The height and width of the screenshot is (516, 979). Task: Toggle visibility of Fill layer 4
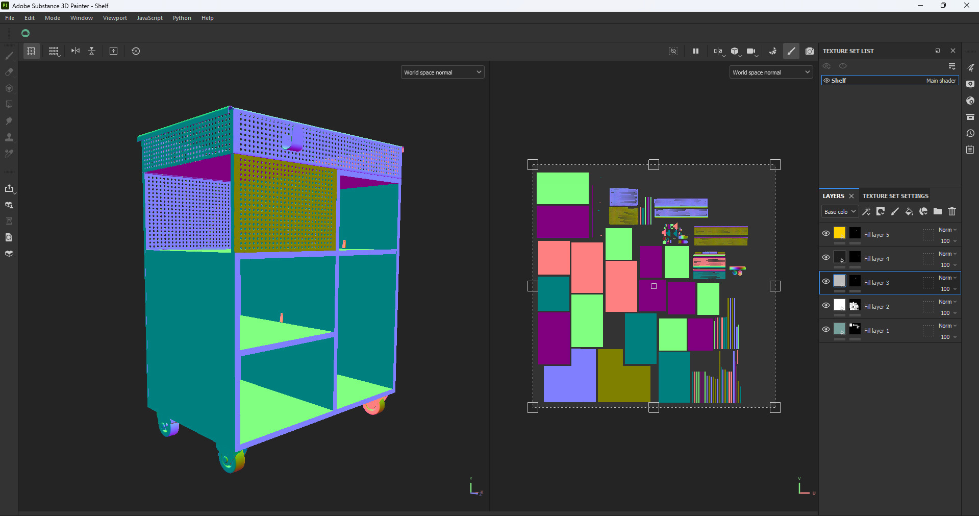pos(826,257)
